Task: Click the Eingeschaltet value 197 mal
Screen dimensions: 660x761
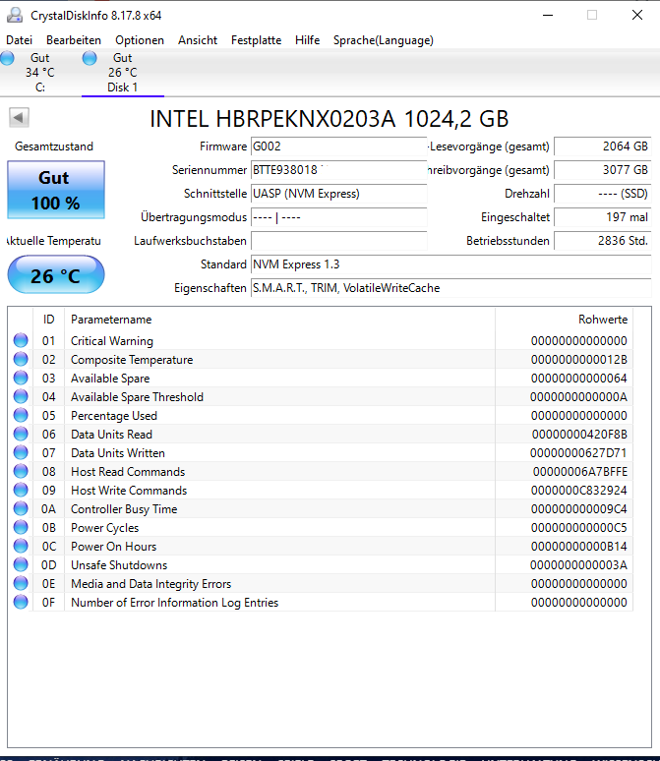Action: coord(602,217)
